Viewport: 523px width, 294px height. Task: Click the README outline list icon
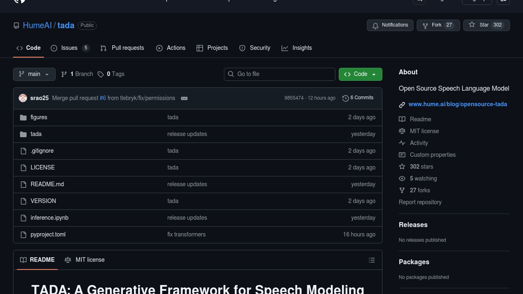(372, 260)
